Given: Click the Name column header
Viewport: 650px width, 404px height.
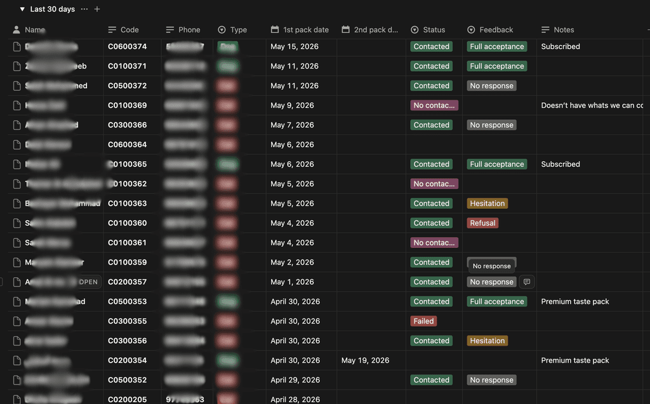Looking at the screenshot, I should 29,30.
